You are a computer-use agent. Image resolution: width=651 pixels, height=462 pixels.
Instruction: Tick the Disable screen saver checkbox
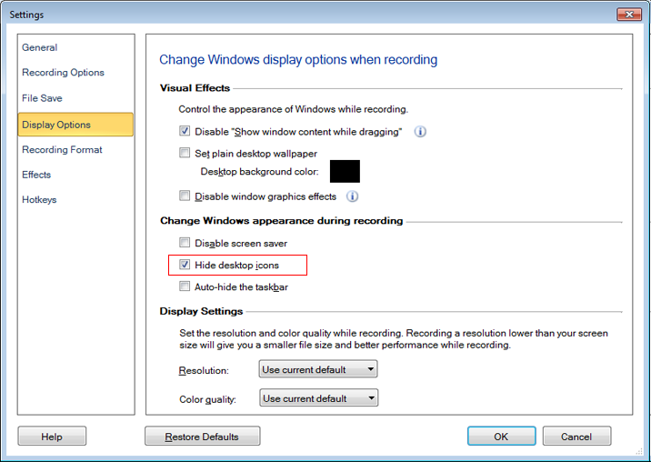(x=185, y=242)
